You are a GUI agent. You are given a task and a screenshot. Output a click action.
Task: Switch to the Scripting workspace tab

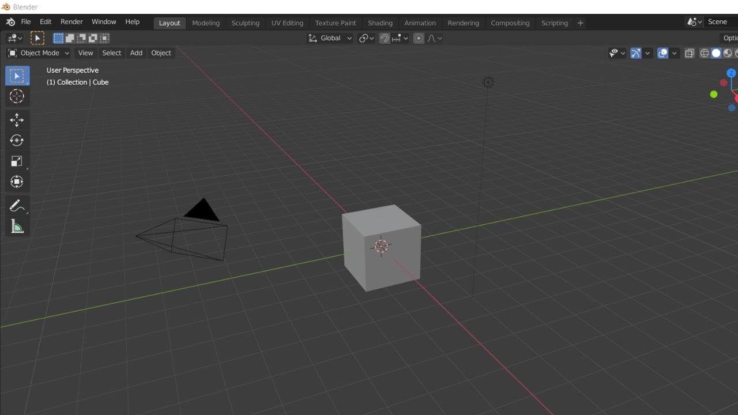(554, 23)
